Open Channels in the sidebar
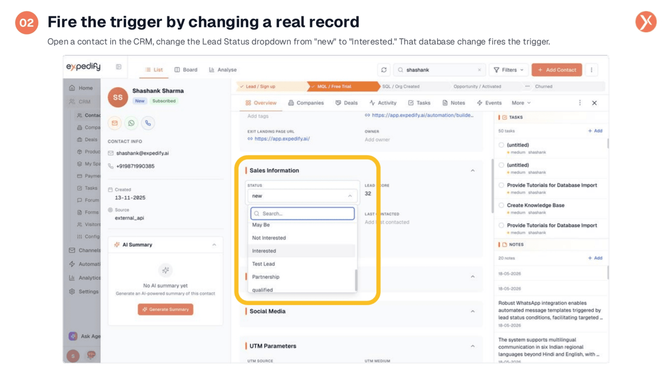Image resolution: width=672 pixels, height=378 pixels. (x=84, y=250)
